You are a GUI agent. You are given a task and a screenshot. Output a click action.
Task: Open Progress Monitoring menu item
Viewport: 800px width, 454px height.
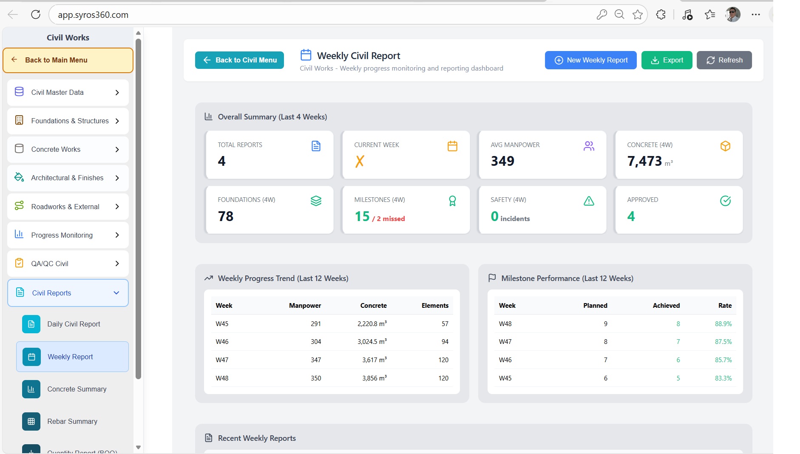68,235
